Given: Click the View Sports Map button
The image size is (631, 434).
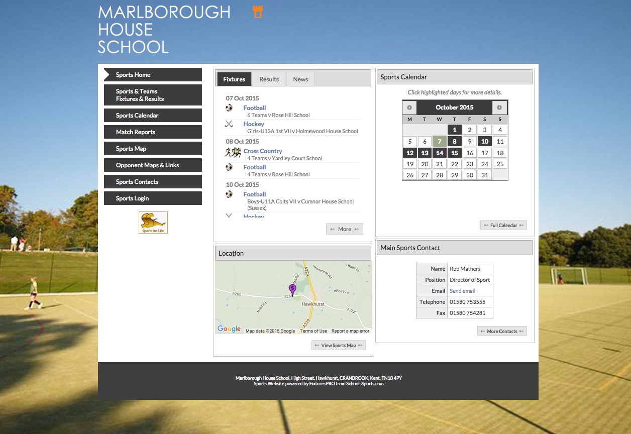Looking at the screenshot, I should coord(339,346).
